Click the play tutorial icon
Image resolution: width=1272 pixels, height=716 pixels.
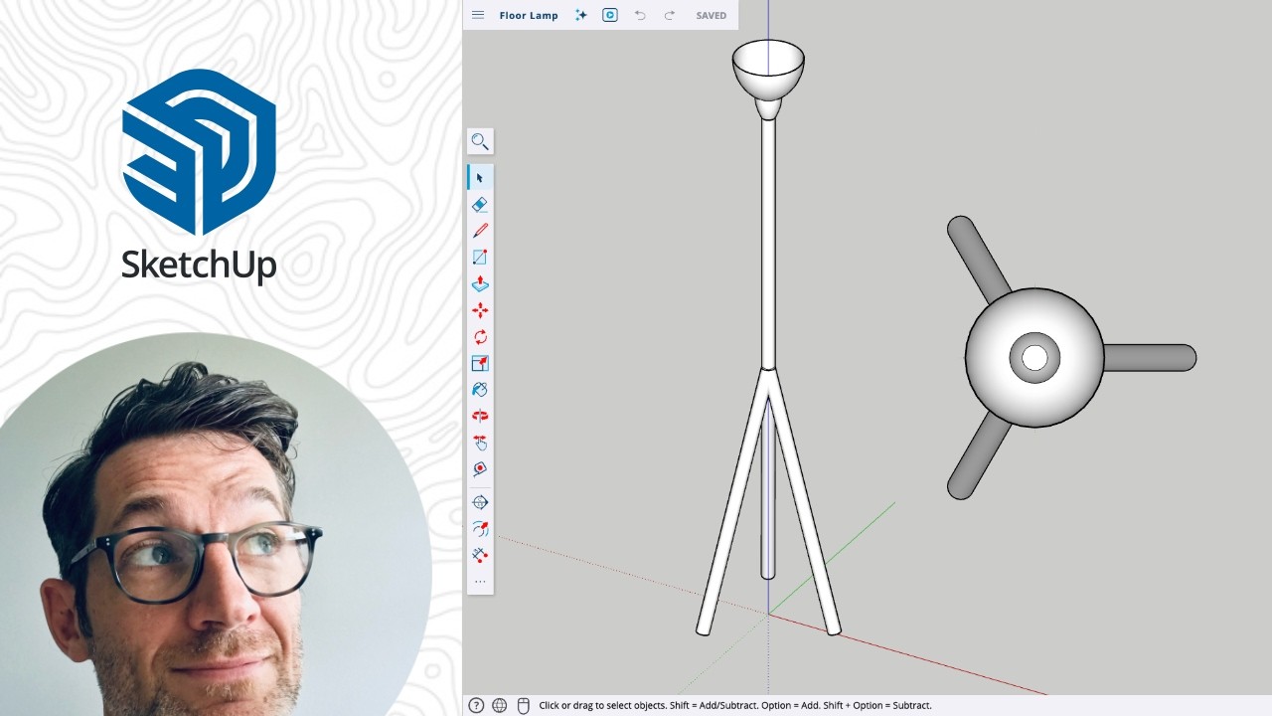coord(610,15)
